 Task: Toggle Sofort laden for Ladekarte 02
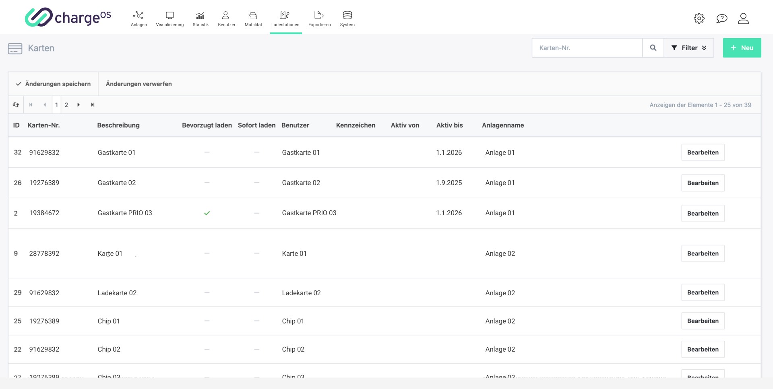[x=256, y=292]
